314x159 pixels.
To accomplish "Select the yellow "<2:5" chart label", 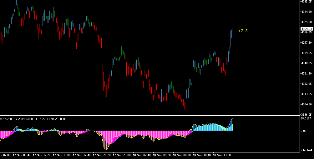I will (x=243, y=31).
